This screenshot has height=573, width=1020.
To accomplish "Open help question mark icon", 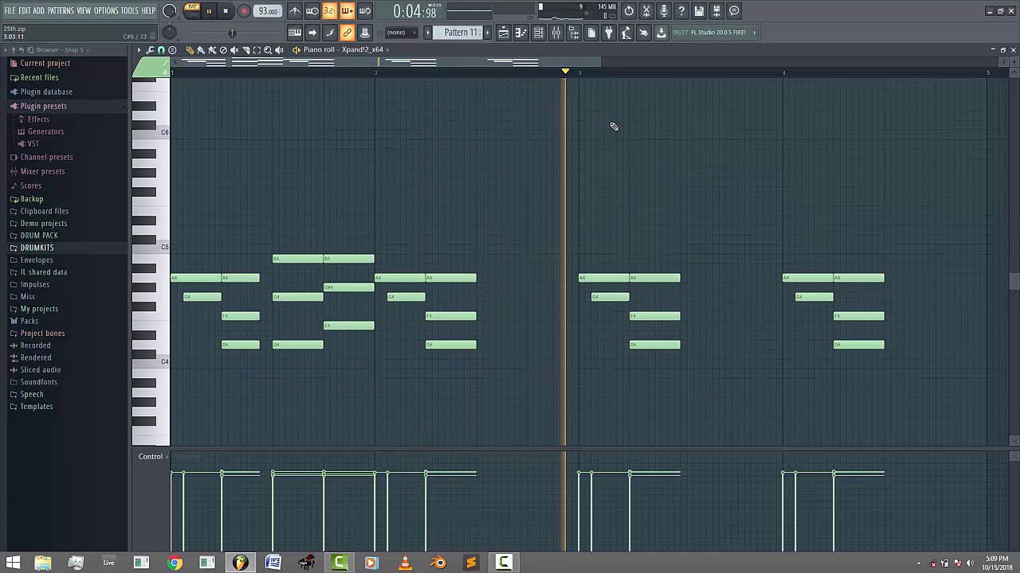I will tap(681, 10).
